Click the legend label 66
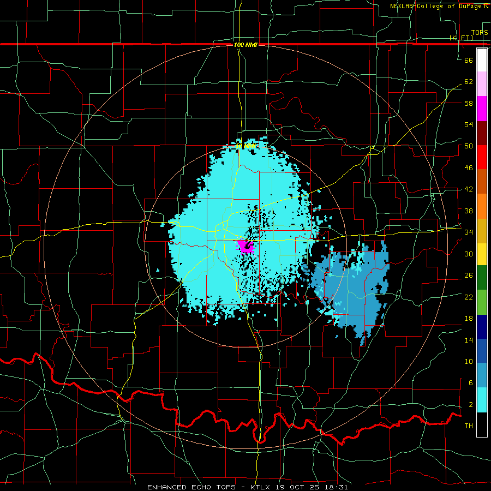Viewport: 491px width, 491px height. 469,60
